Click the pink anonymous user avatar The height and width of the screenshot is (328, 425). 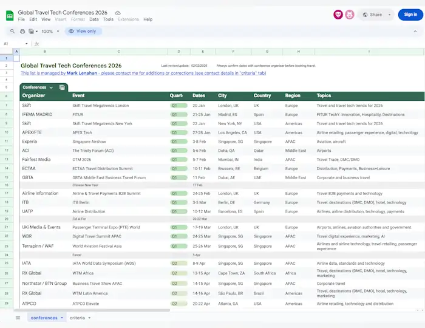tap(350, 15)
